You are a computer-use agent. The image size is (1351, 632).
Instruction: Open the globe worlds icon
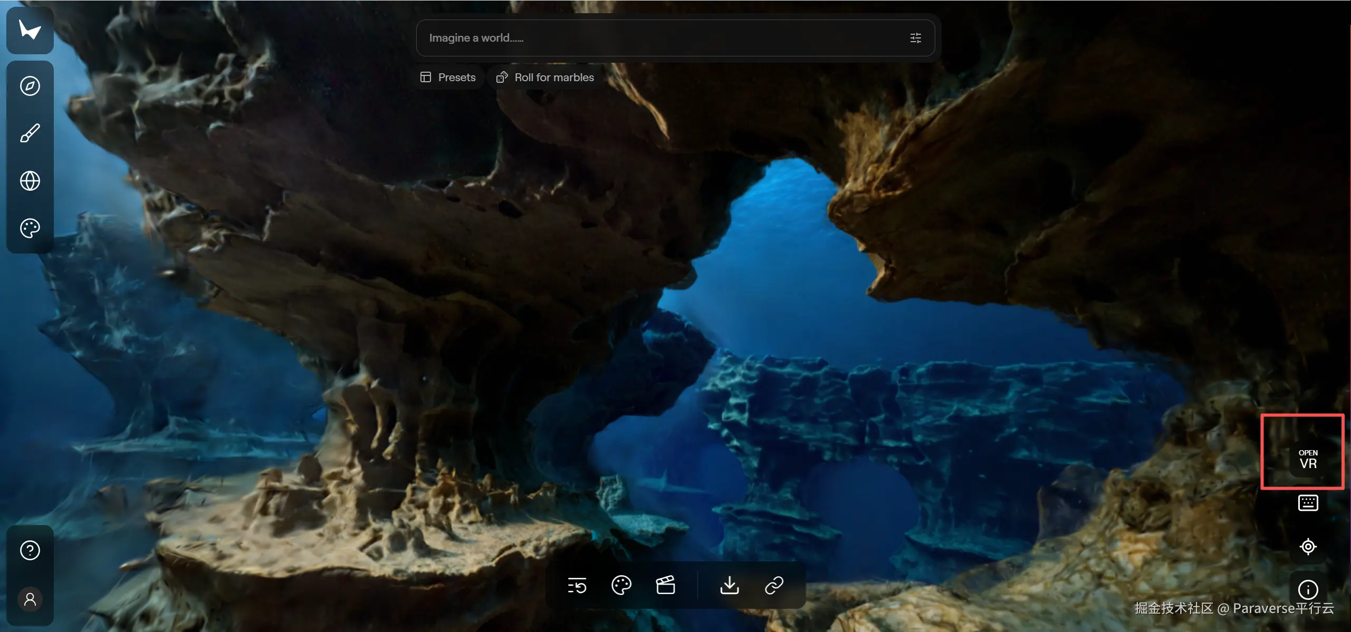tap(30, 181)
